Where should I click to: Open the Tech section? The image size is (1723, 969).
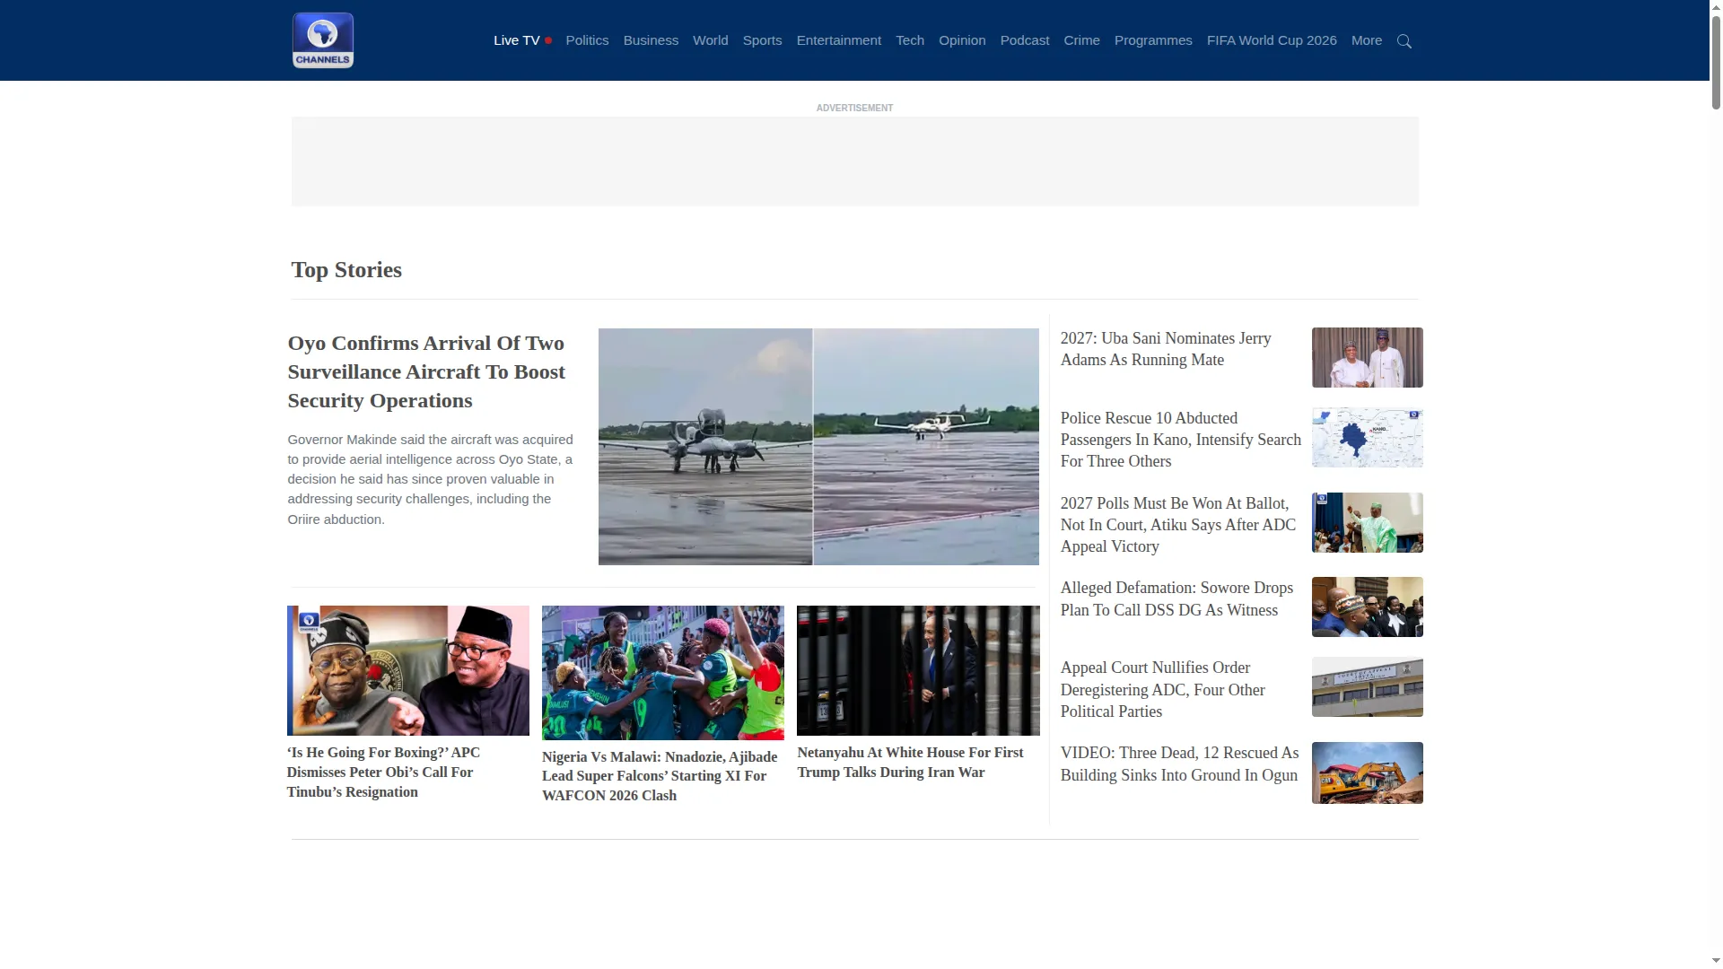[909, 40]
